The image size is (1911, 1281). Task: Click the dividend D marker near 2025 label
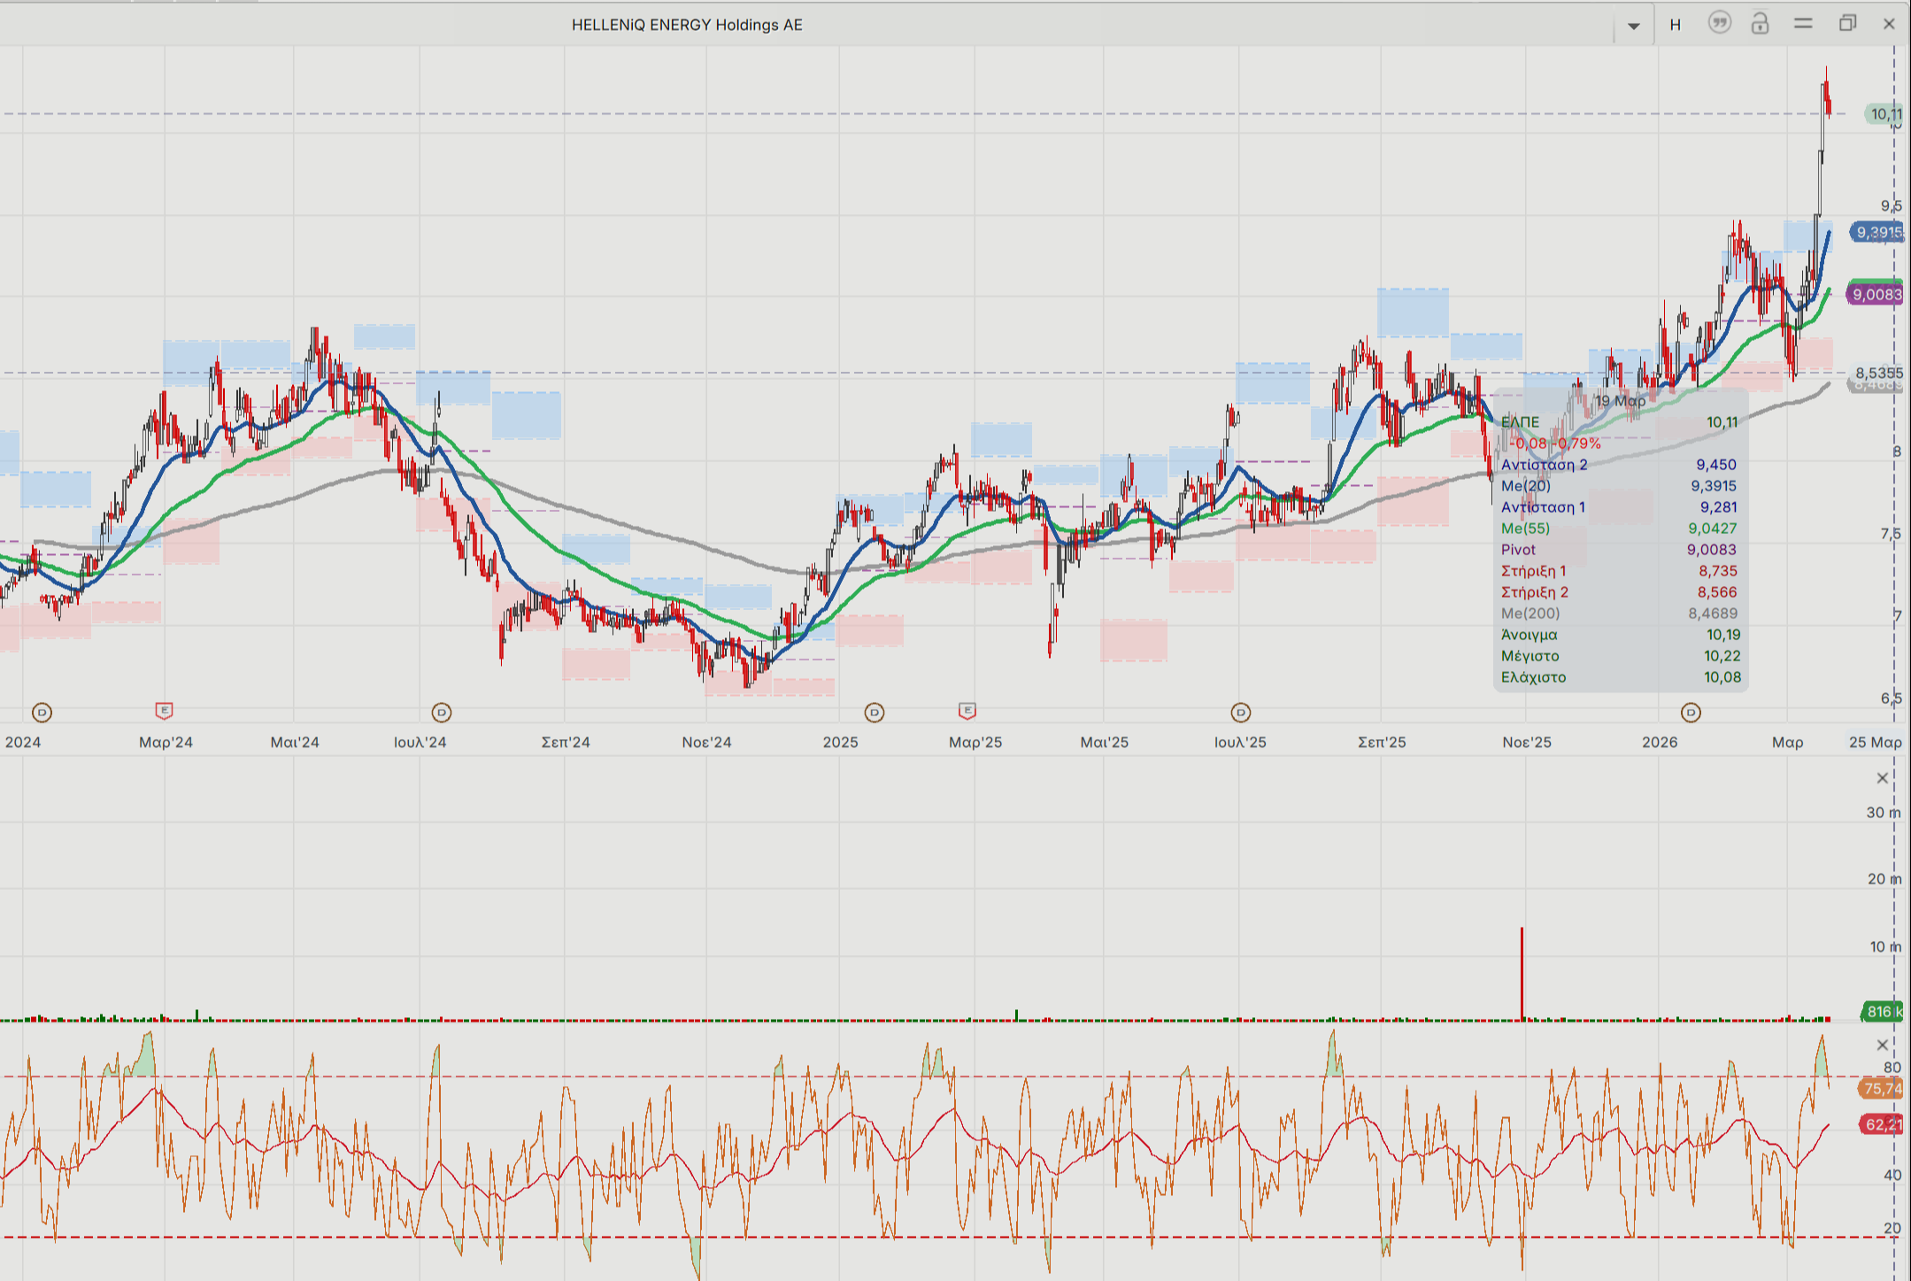(874, 713)
